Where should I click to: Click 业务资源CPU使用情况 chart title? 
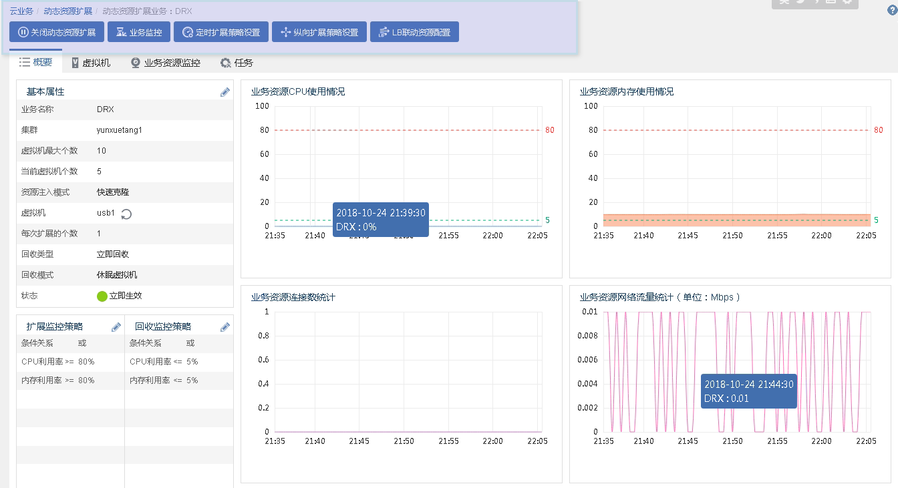point(298,91)
